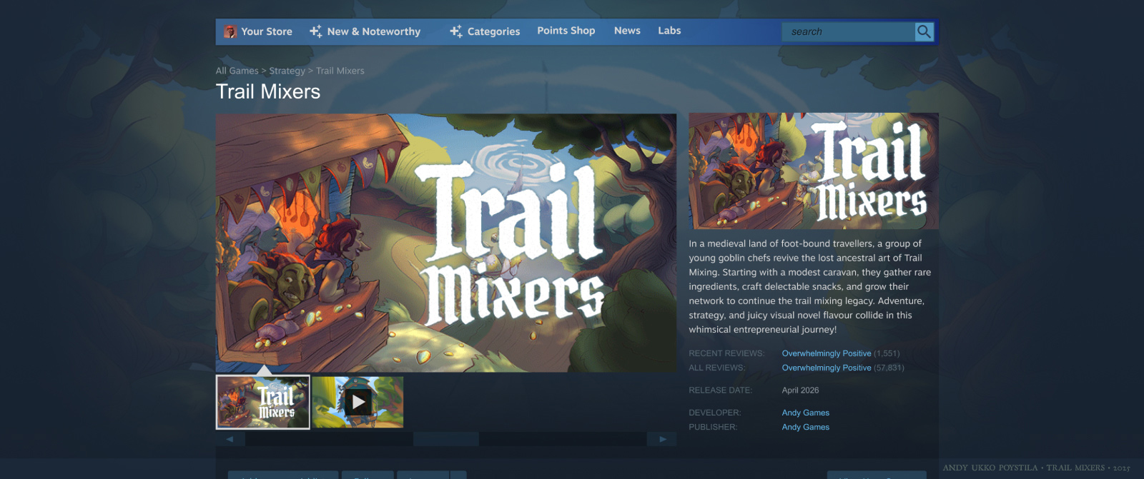1144x479 pixels.
Task: View recent reviews Overwhelmingly Positive link
Action: 826,353
